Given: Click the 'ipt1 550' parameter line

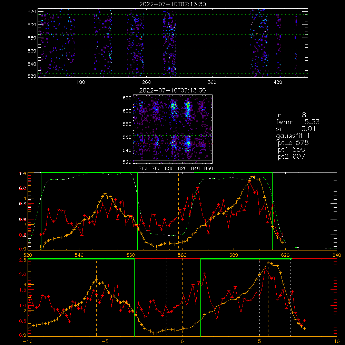Looking at the screenshot, I should pos(290,150).
